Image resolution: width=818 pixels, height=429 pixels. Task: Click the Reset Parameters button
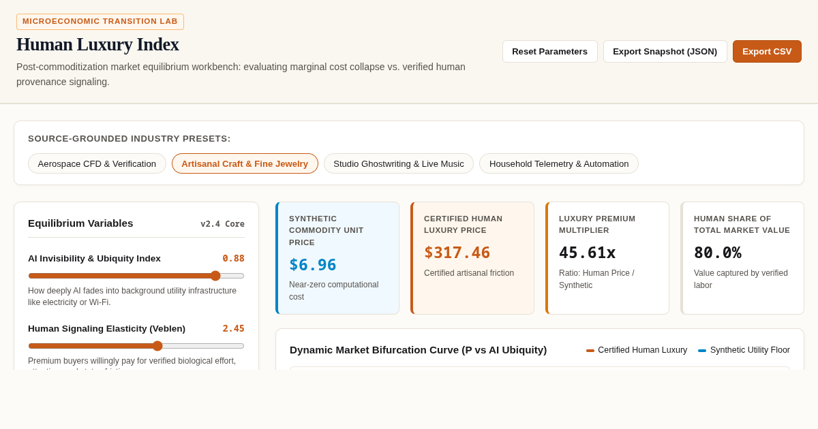pyautogui.click(x=549, y=51)
